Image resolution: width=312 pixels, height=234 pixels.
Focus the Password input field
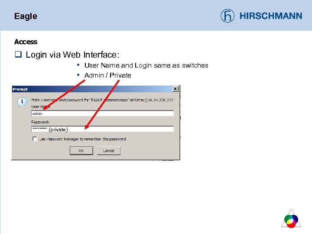click(102, 129)
